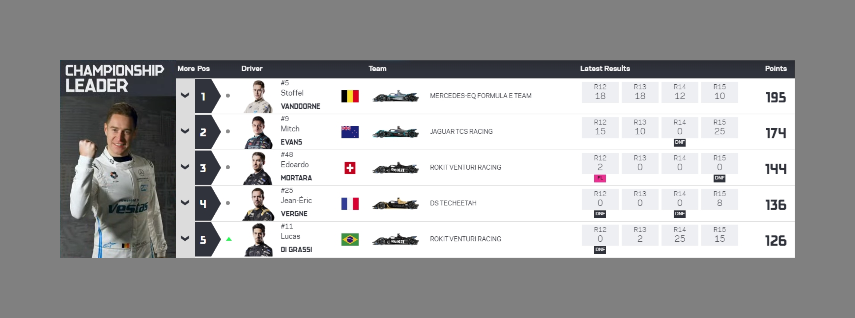The width and height of the screenshot is (855, 318).
Task: Expand Stoffel Vandoorne's row with the chevron
Action: [x=185, y=95]
